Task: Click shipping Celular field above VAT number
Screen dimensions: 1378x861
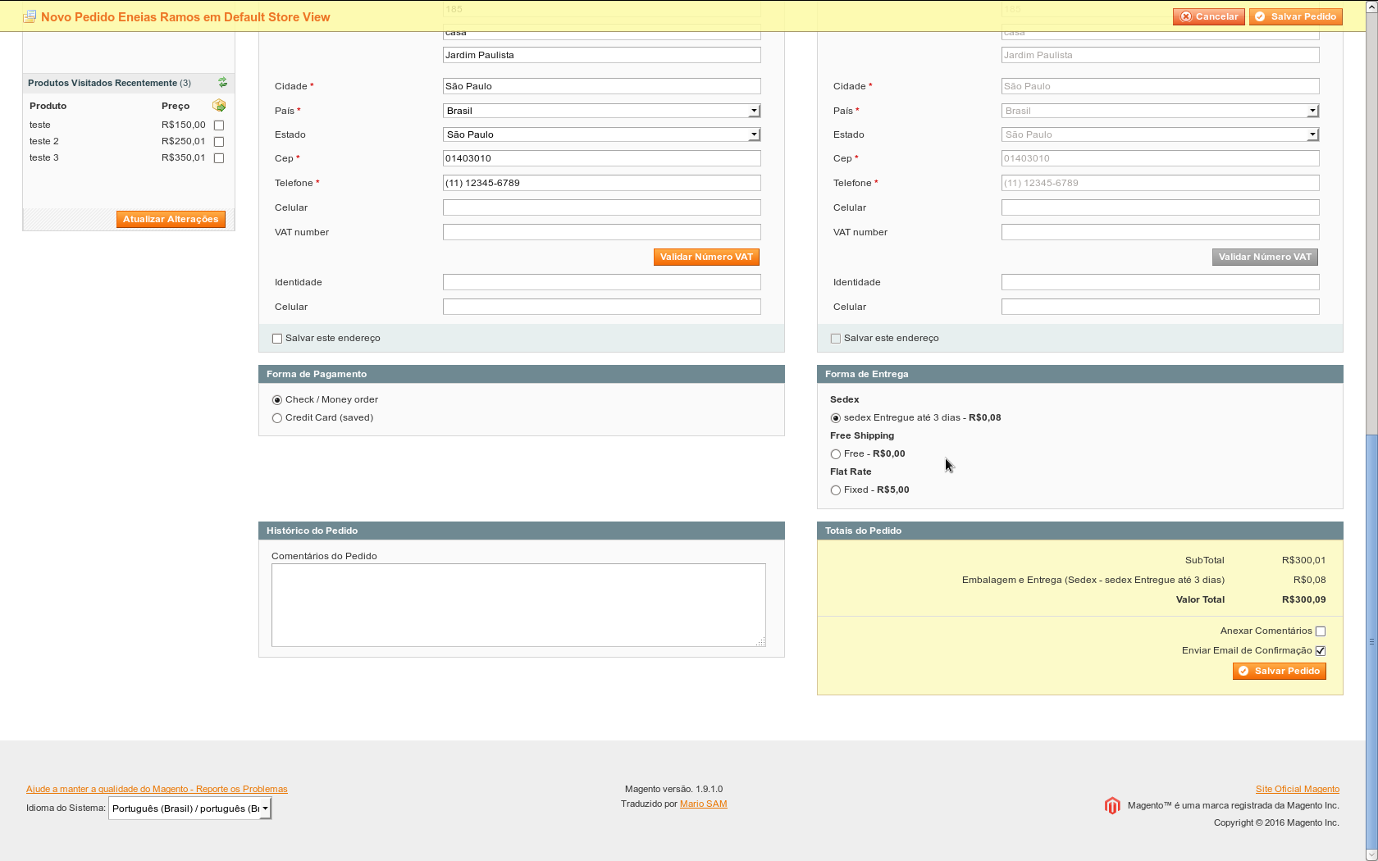Action: 1161,207
